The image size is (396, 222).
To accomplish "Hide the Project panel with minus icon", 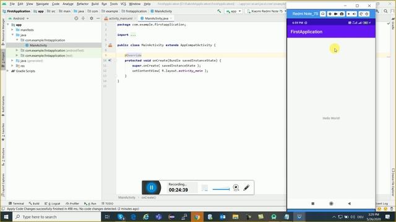I will (x=98, y=18).
